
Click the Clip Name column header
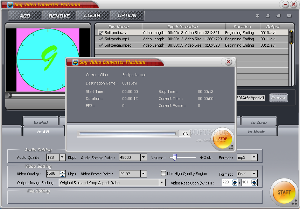[x=118, y=27]
